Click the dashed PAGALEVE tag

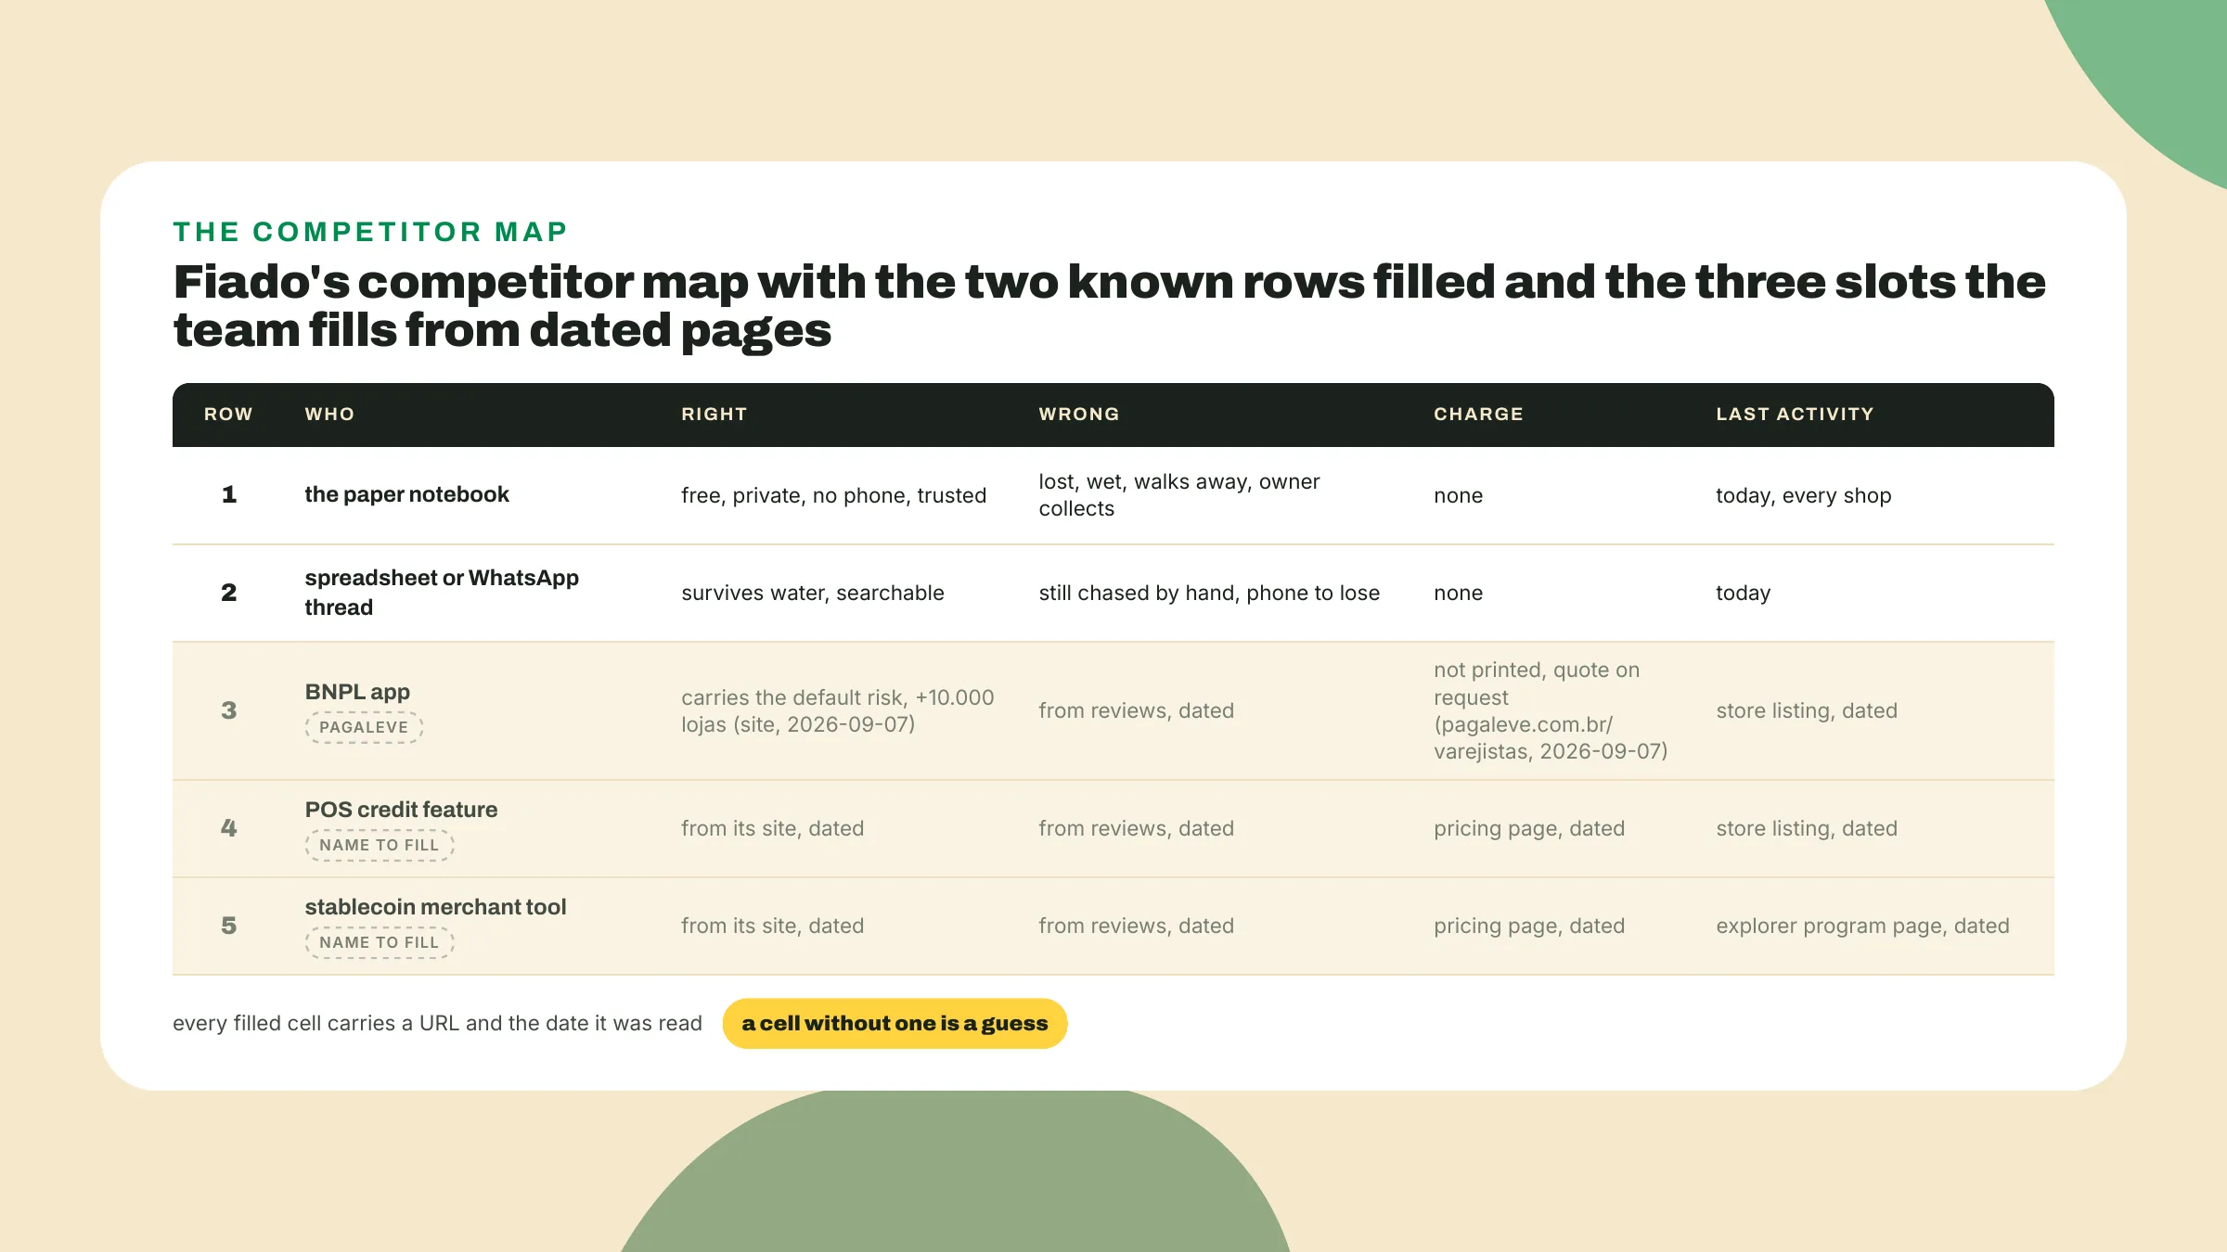(x=364, y=727)
